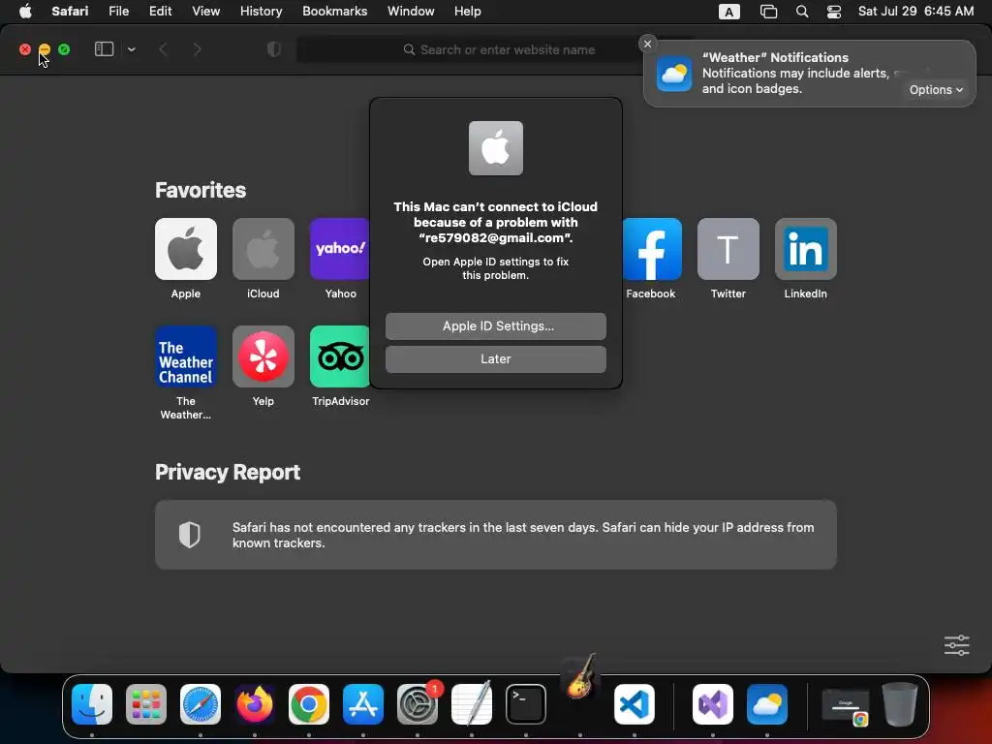This screenshot has width=992, height=744.
Task: Open start page customization settings
Action: (956, 645)
